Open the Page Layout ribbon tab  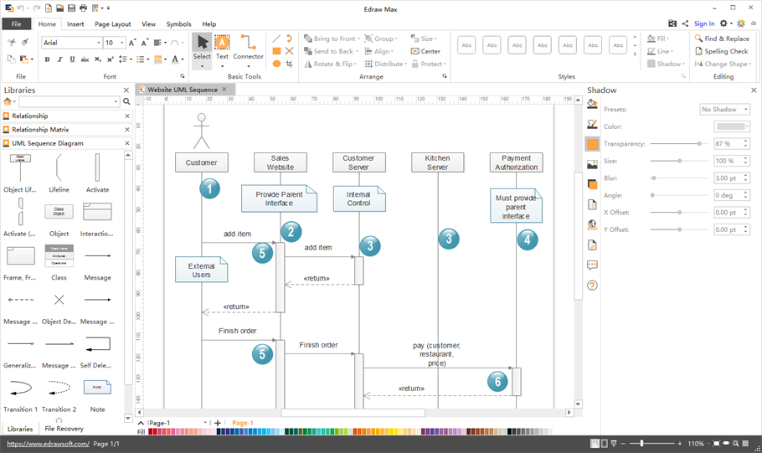112,24
